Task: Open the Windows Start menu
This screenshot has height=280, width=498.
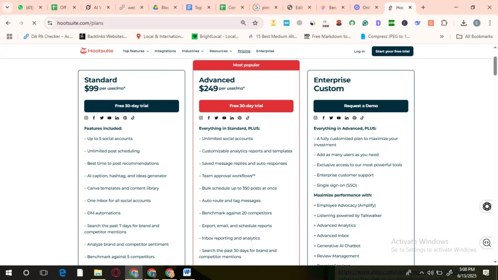Action: [x=9, y=273]
